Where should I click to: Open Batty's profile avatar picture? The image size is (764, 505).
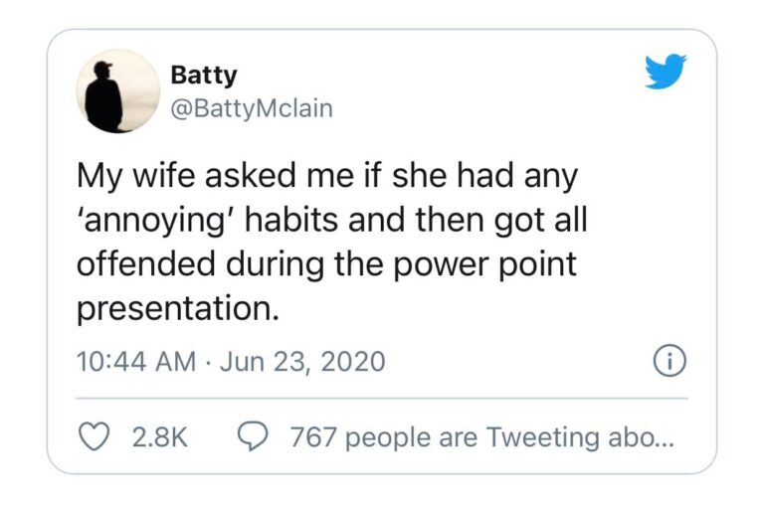[x=118, y=90]
